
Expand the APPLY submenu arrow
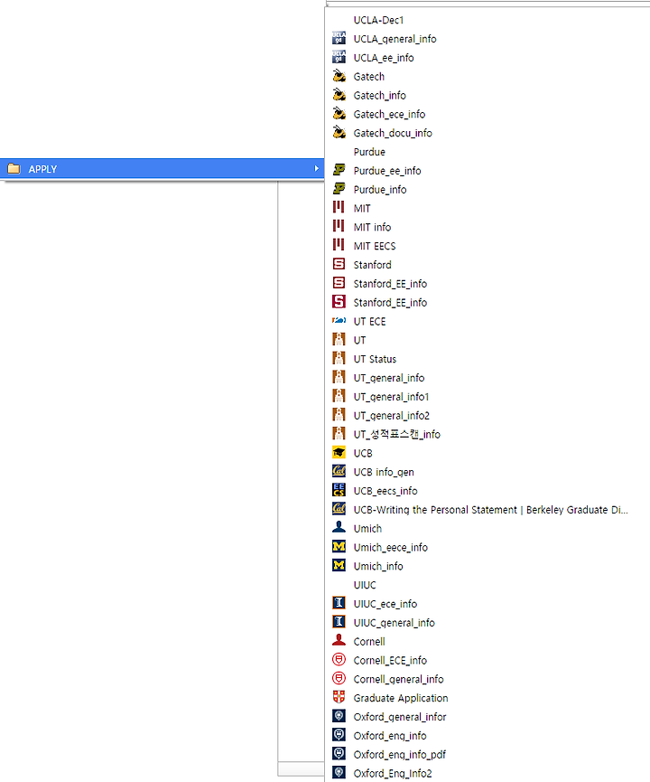pyautogui.click(x=316, y=168)
